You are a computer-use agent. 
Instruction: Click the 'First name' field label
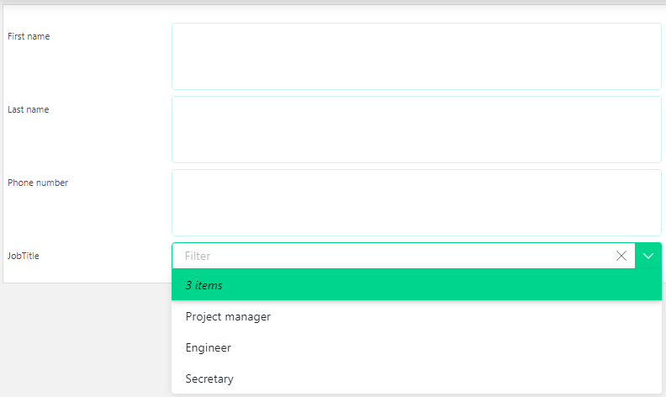(x=29, y=36)
